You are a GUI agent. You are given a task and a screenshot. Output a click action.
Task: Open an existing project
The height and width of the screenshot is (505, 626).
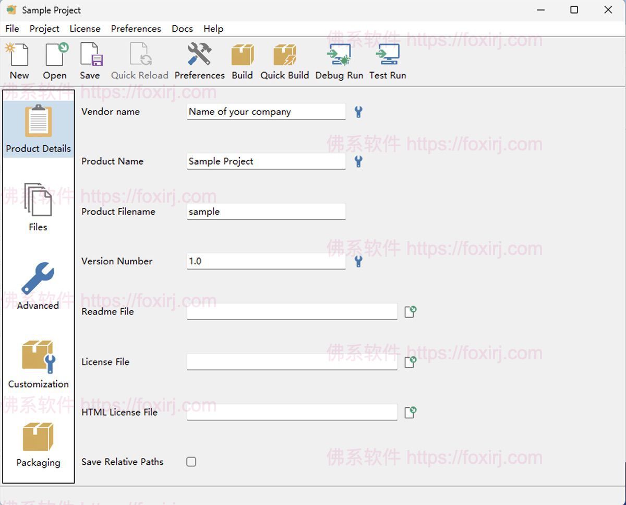(x=54, y=57)
